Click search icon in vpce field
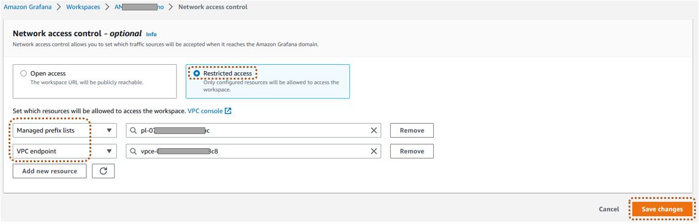This screenshot has width=699, height=224. [134, 151]
